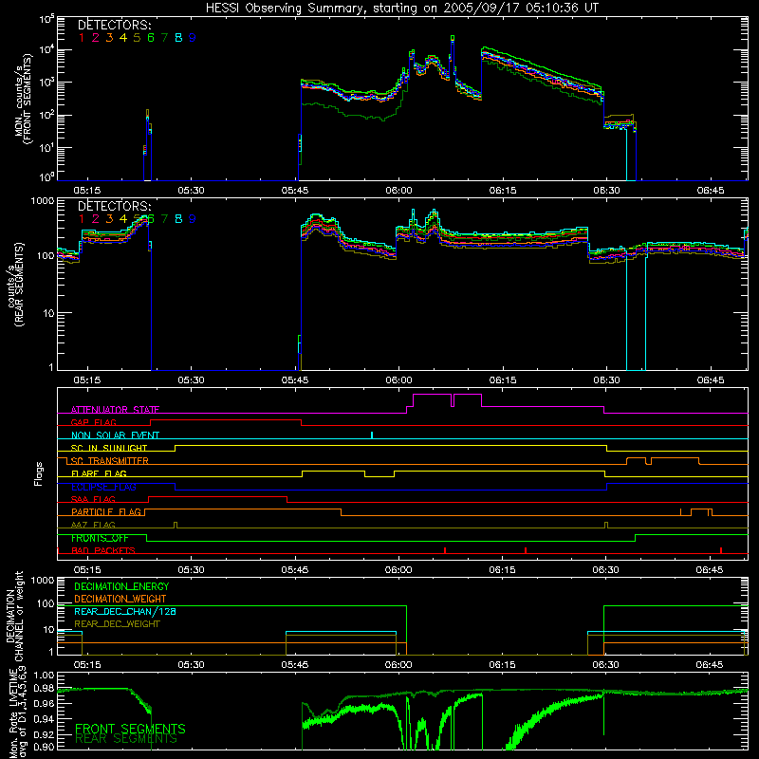Click the 100 y-axis value on decimation panel
Viewport: 759px width, 759px height.
click(46, 603)
